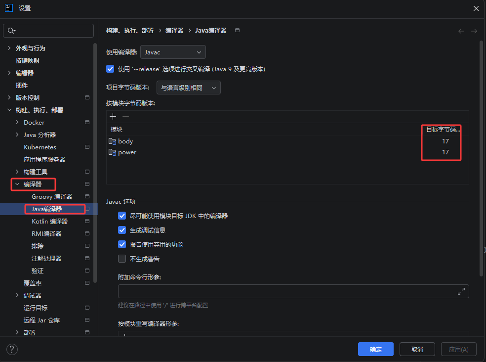Click the 附加命令行形参 input field
The image size is (486, 362).
(x=293, y=291)
